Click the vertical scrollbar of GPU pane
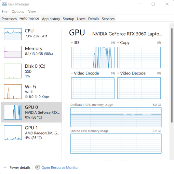 (x=172, y=75)
